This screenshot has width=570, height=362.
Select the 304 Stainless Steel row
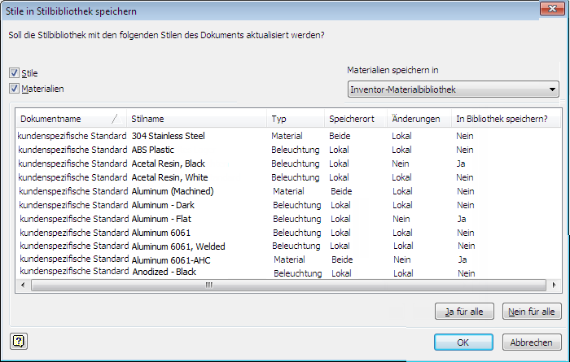(169, 136)
